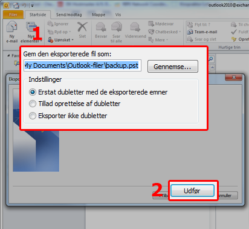Click the search magnifier icon
This screenshot has width=249, height=229.
(211, 59)
